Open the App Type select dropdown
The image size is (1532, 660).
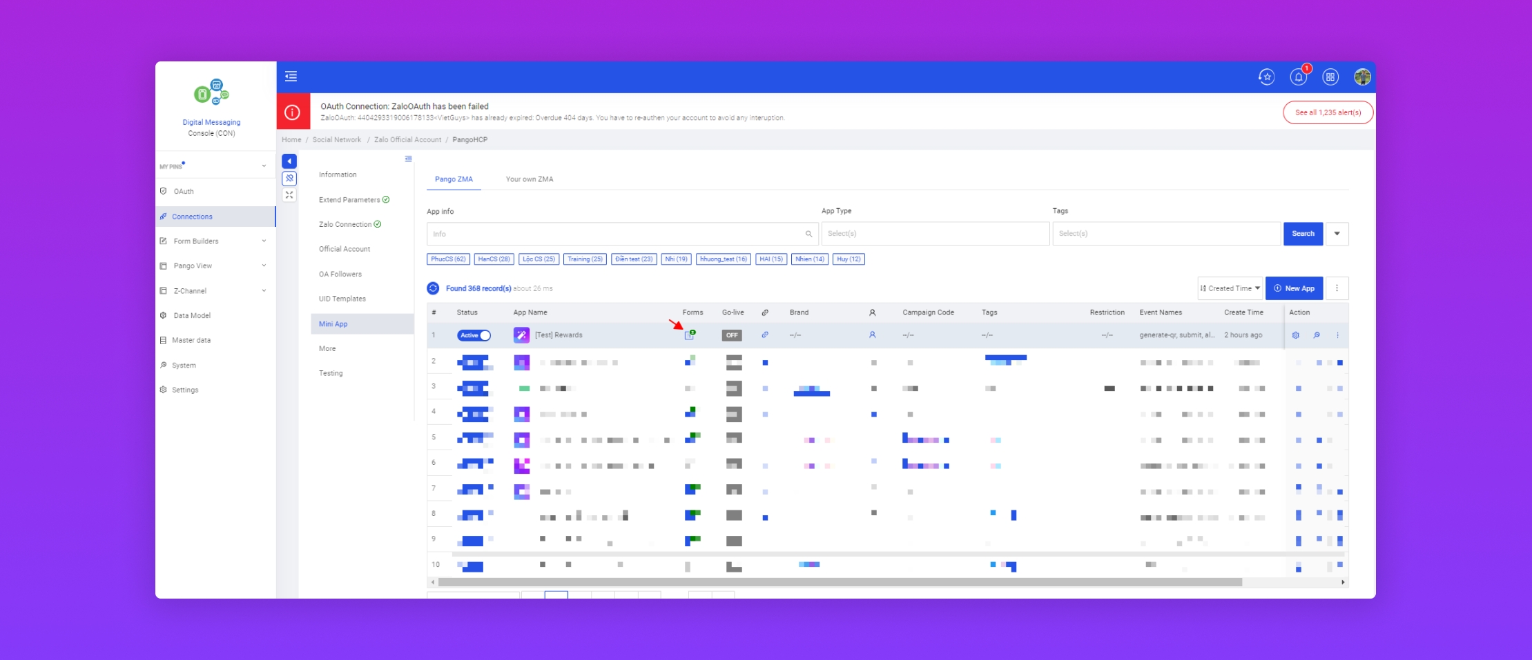(935, 234)
